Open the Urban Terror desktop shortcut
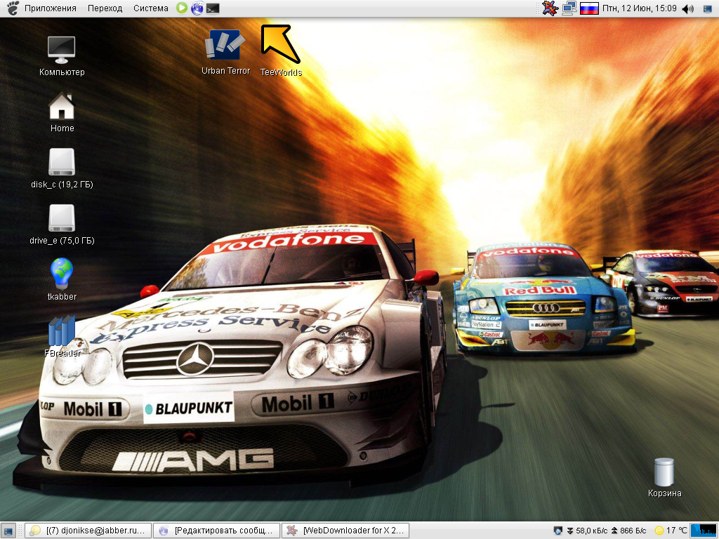719x539 pixels. click(225, 46)
